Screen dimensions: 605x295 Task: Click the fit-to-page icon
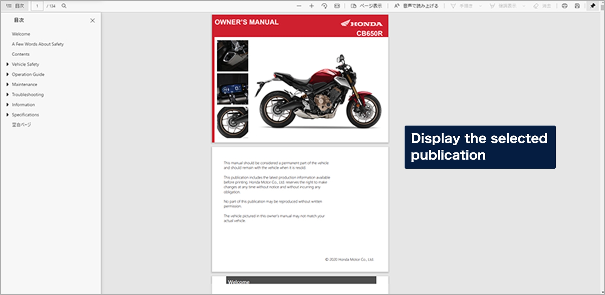pos(337,6)
